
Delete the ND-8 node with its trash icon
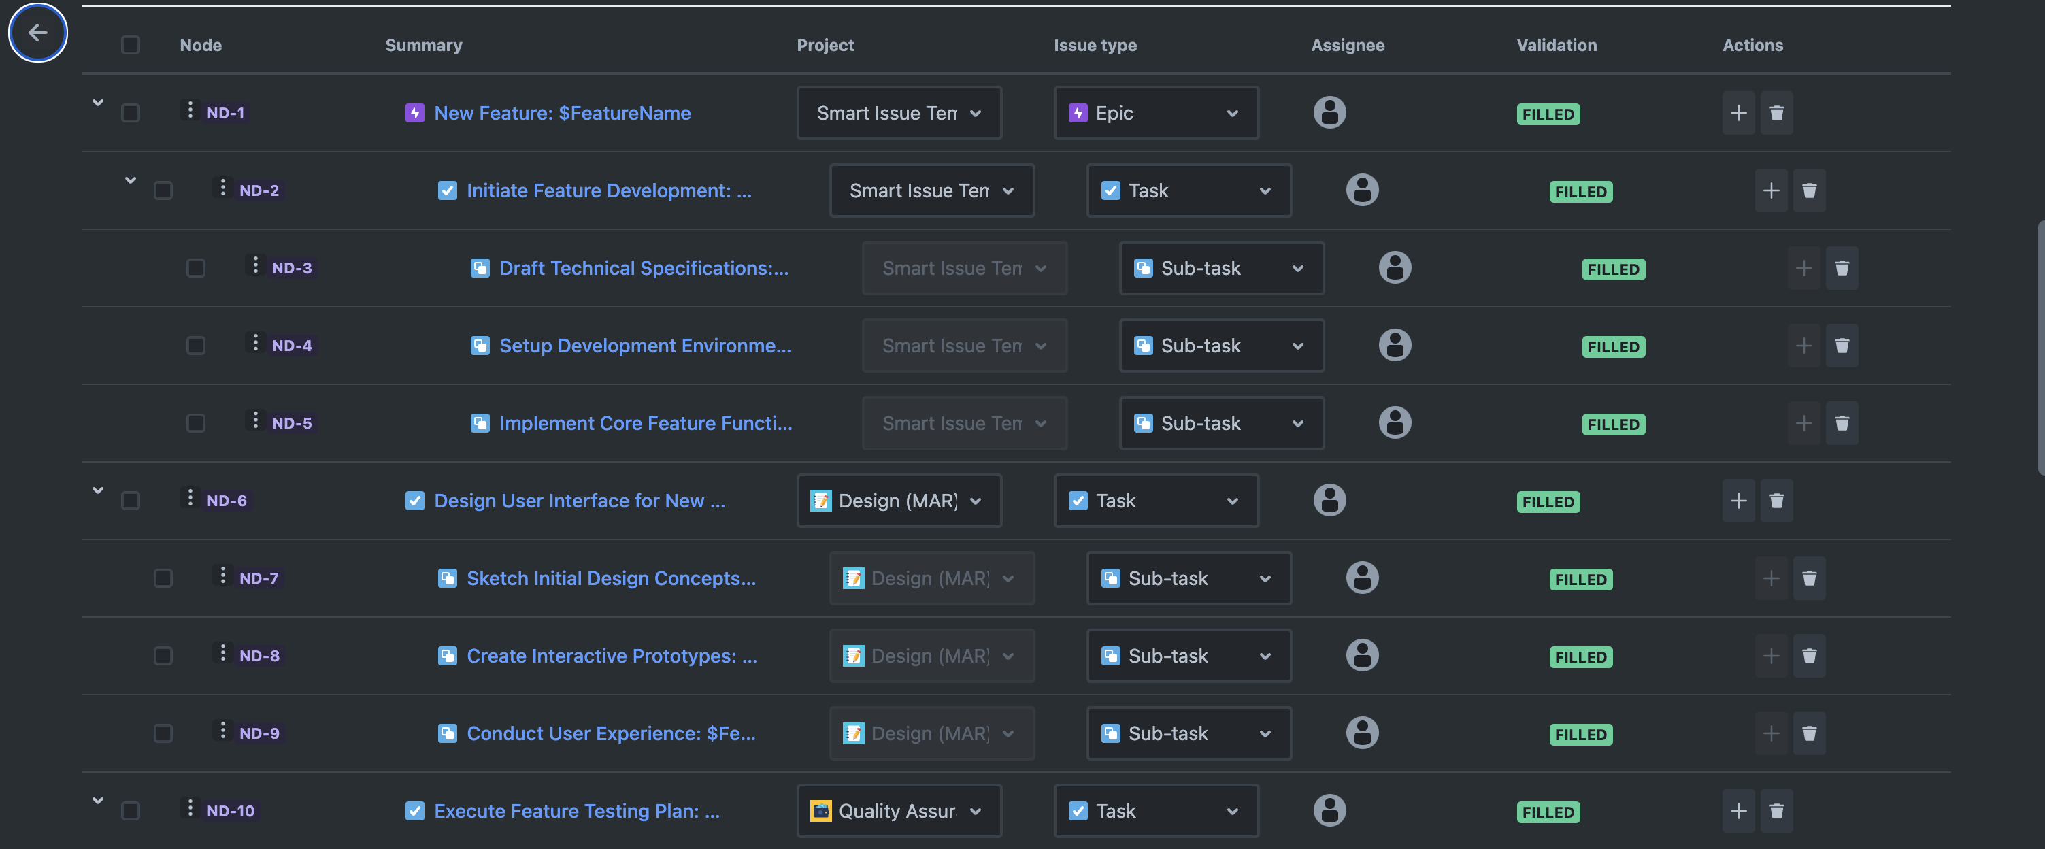1809,656
